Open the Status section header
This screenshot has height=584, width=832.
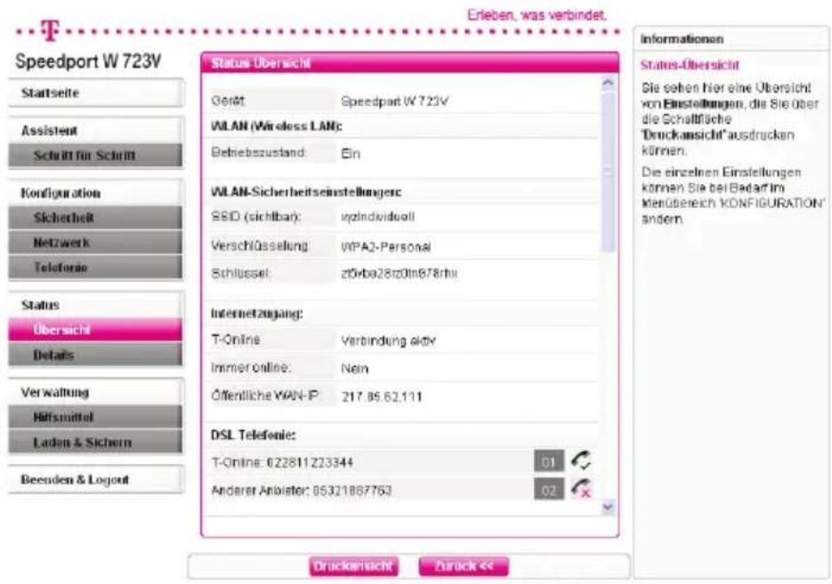[96, 305]
